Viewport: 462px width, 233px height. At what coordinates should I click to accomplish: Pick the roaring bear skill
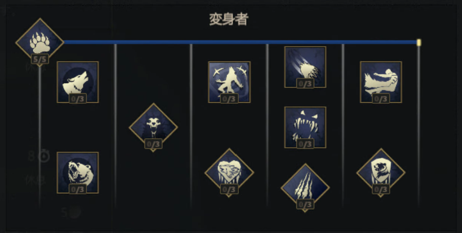(x=78, y=173)
